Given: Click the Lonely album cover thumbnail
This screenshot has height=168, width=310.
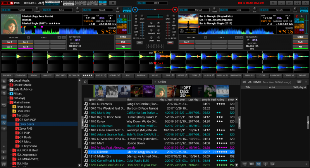Looking at the screenshot, I should 149,91.
